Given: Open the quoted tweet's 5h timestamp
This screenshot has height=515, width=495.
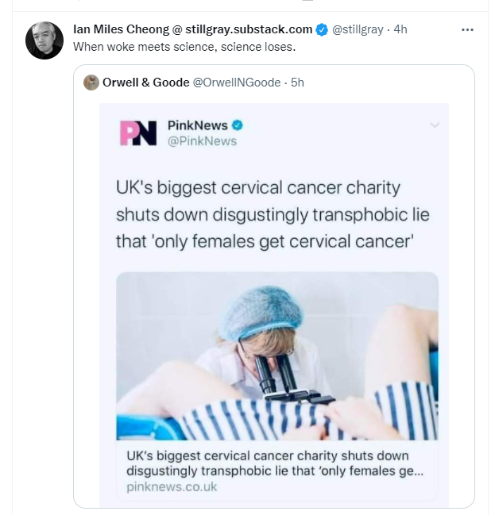Looking at the screenshot, I should pos(298,82).
